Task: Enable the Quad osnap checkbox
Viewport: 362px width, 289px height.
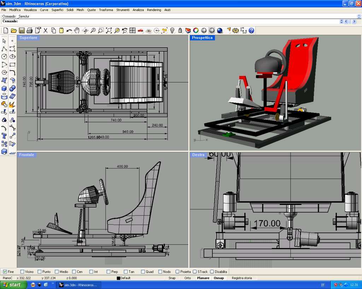Action: point(143,272)
